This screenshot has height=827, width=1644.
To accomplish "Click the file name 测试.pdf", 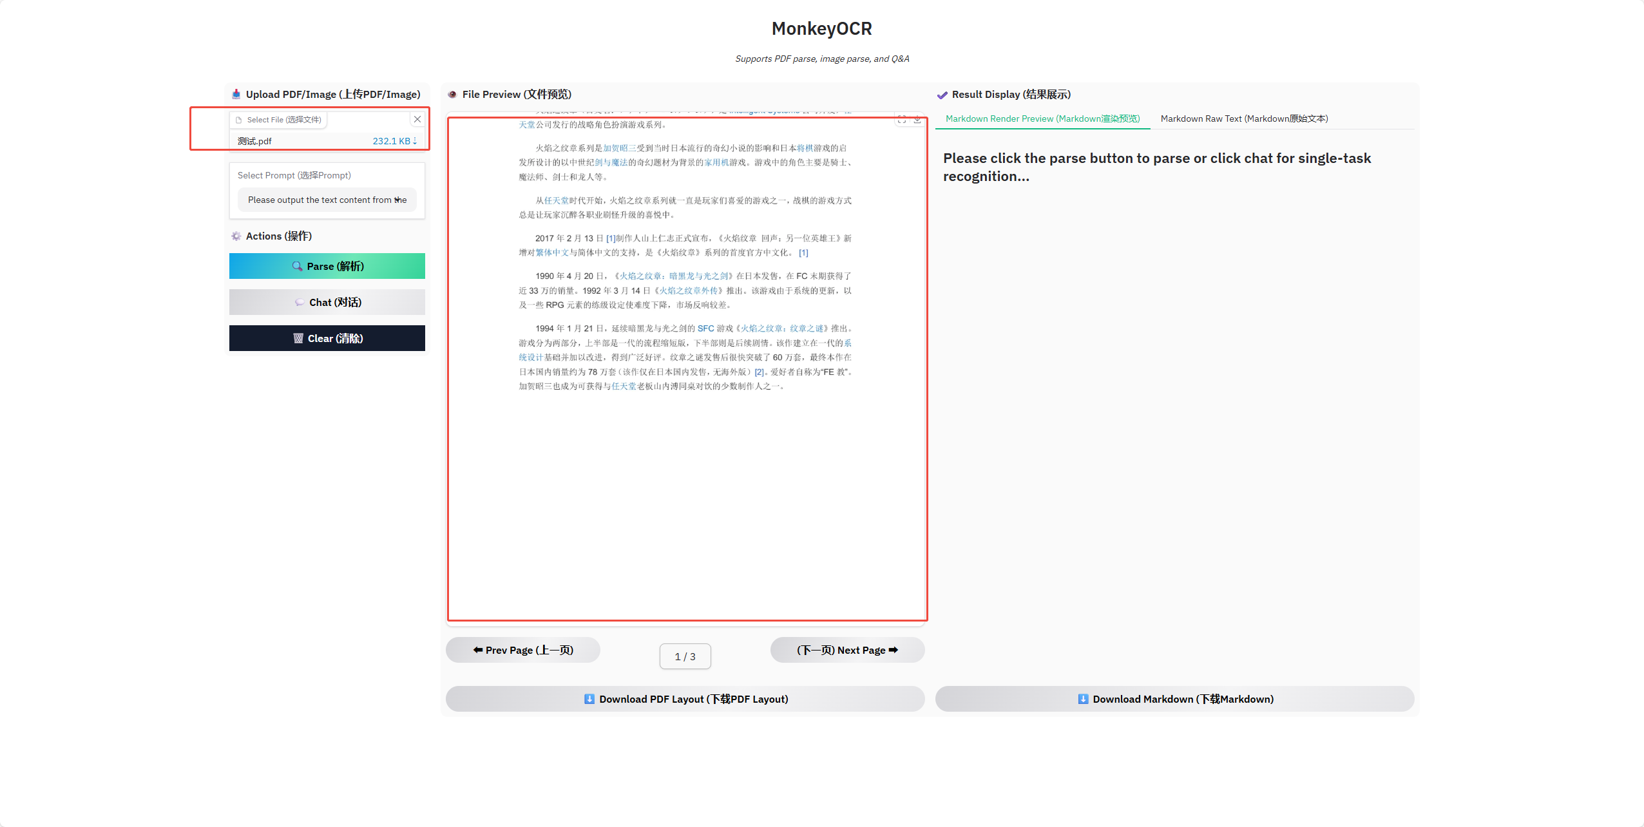I will [254, 141].
